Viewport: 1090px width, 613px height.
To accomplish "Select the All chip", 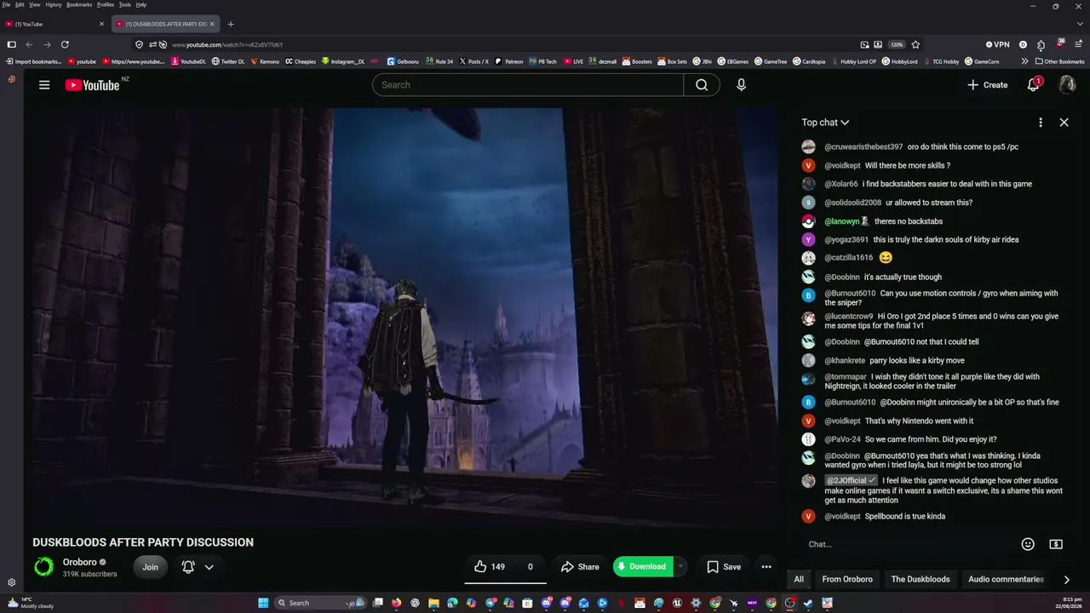I will tap(799, 580).
